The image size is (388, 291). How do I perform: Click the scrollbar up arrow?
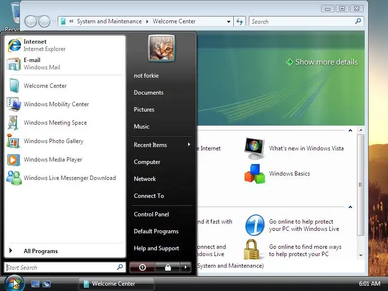click(x=361, y=130)
